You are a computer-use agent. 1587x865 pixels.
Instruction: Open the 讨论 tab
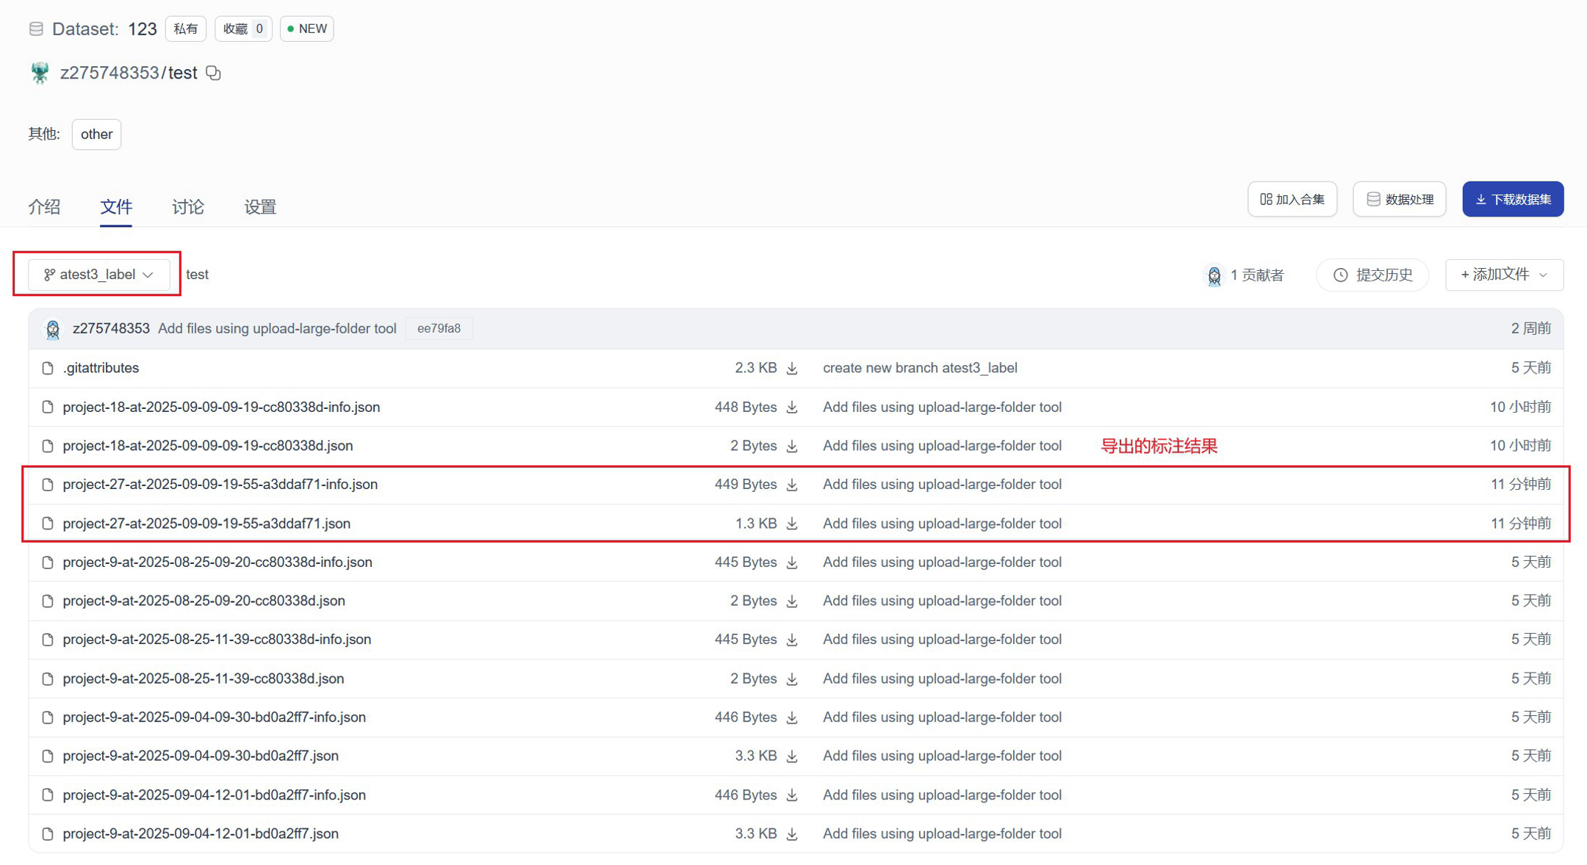tap(188, 207)
